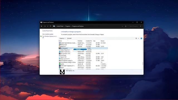
Task: Choose Uninstall in the context menu
Action: click(x=80, y=49)
